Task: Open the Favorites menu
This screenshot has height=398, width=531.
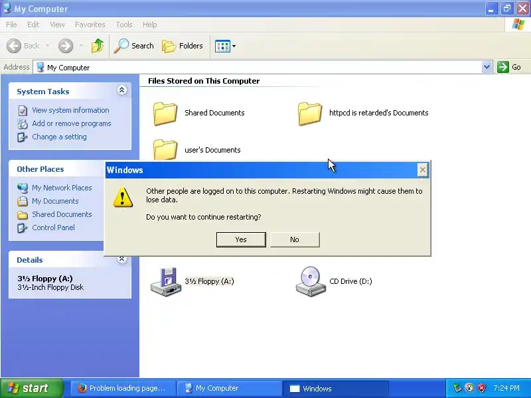Action: (x=90, y=25)
